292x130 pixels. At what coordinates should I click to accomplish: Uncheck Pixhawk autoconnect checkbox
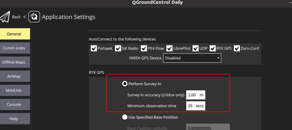tap(94, 48)
